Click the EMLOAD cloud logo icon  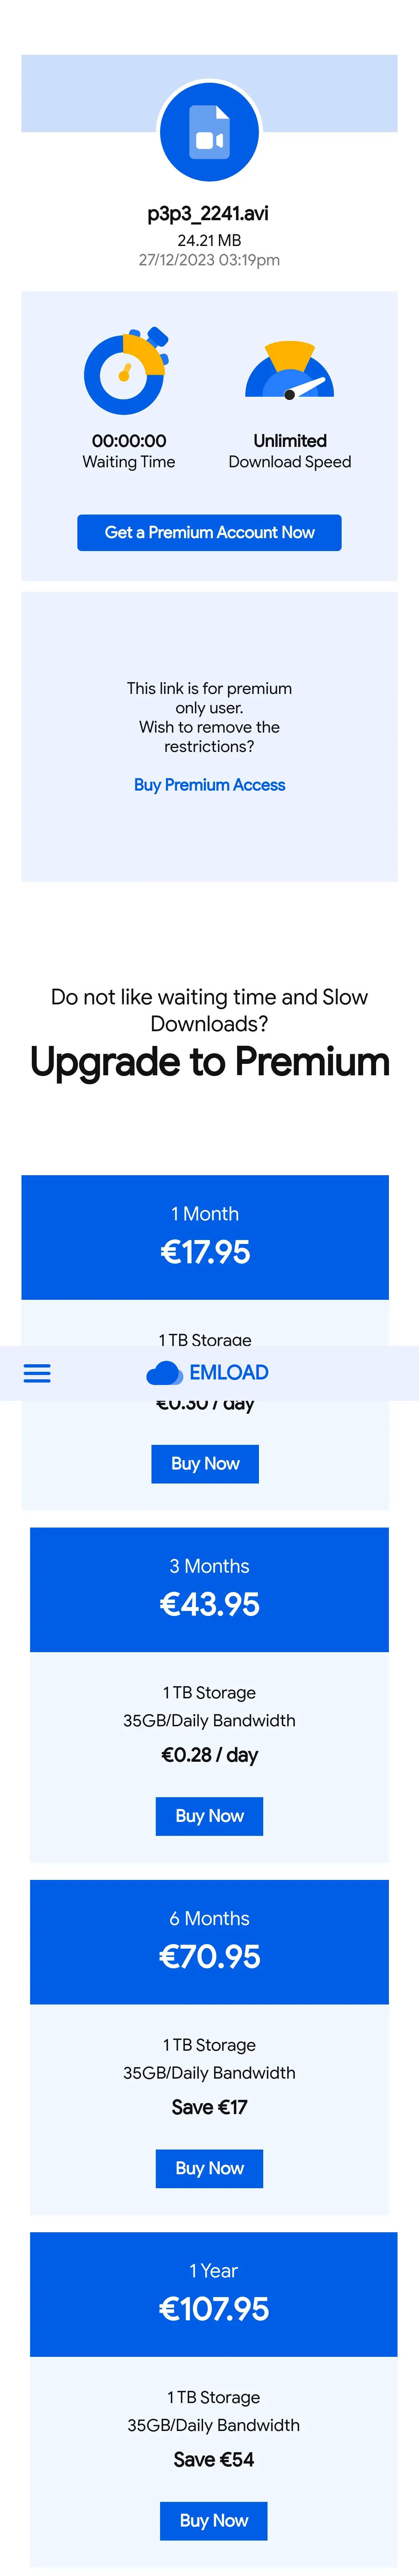[164, 1373]
